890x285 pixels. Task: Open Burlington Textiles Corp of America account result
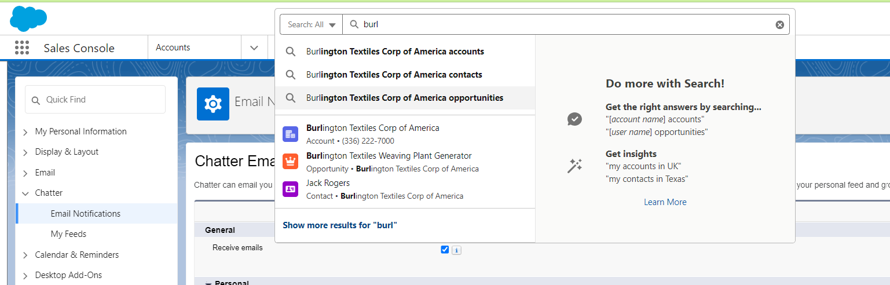pos(405,134)
